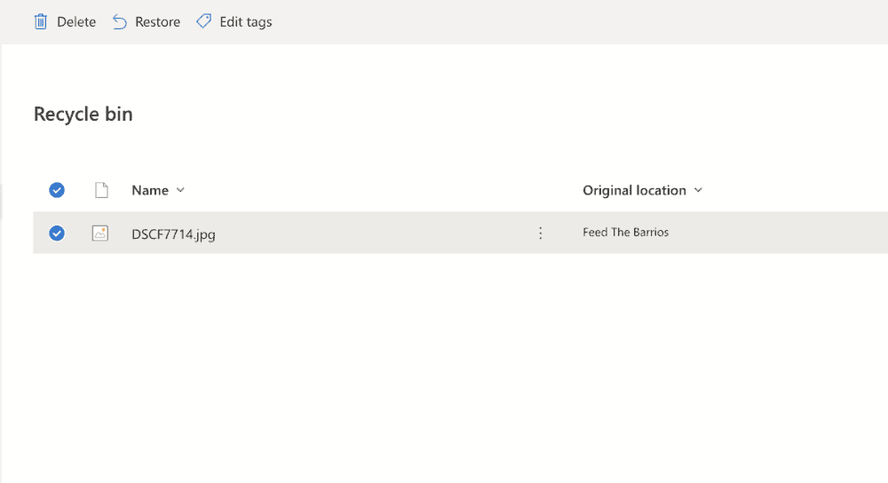Click the Recycle bin heading
The image size is (888, 483).
pyautogui.click(x=83, y=115)
